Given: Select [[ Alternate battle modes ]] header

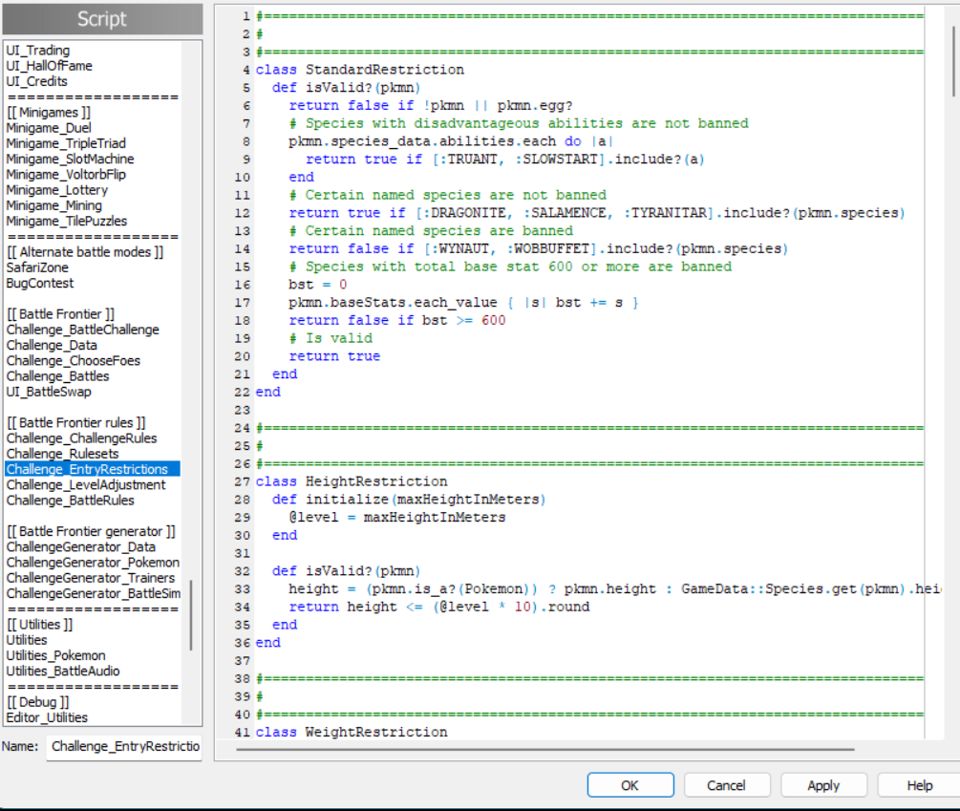Looking at the screenshot, I should coord(85,252).
